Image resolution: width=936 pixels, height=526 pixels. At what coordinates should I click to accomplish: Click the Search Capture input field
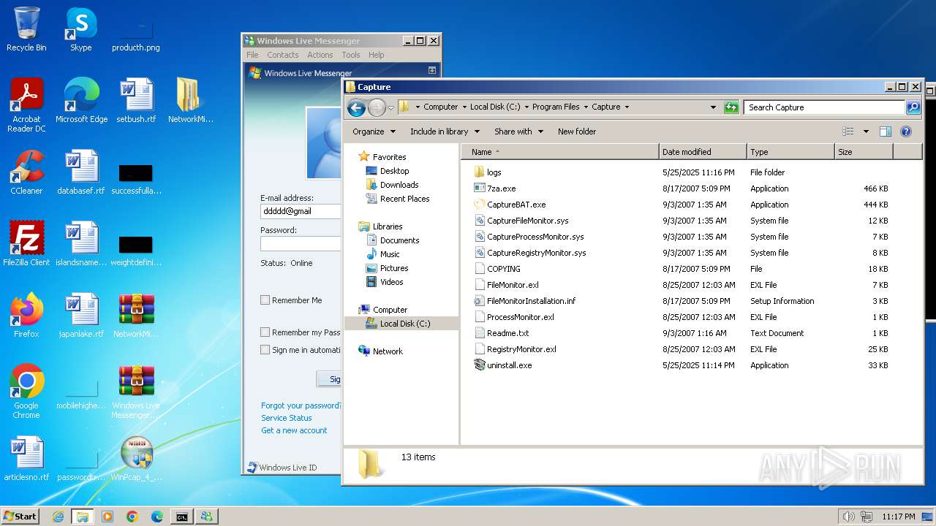pos(824,107)
